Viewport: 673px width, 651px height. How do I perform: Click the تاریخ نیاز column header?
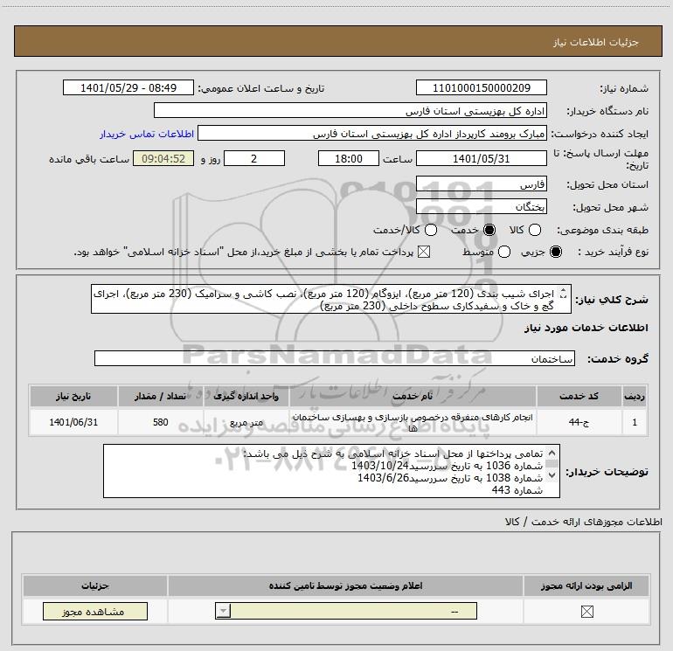click(73, 396)
